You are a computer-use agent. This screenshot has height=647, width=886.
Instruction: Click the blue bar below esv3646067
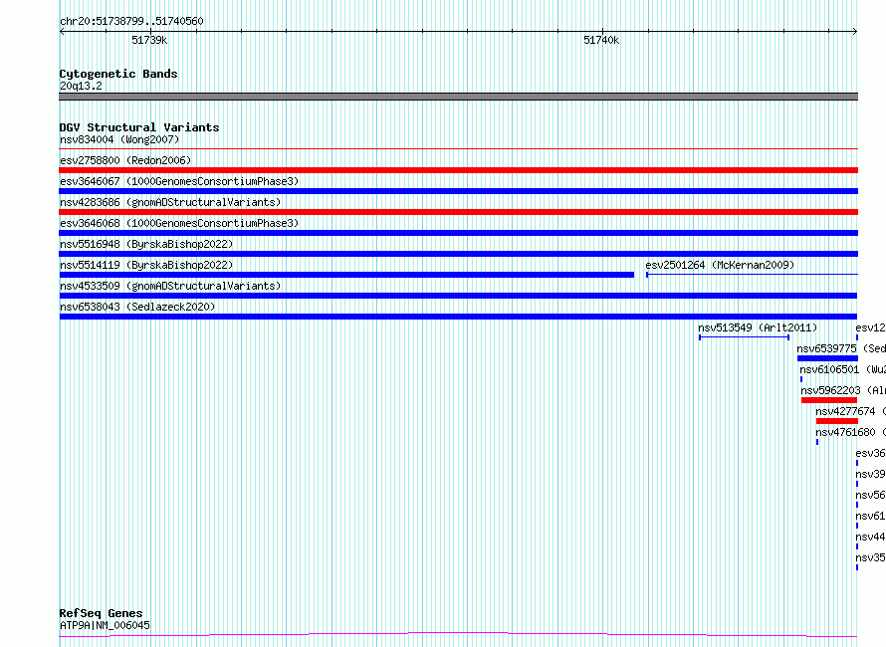[458, 191]
